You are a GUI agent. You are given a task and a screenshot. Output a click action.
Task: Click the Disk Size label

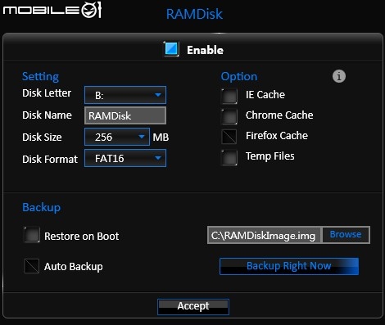tap(42, 138)
